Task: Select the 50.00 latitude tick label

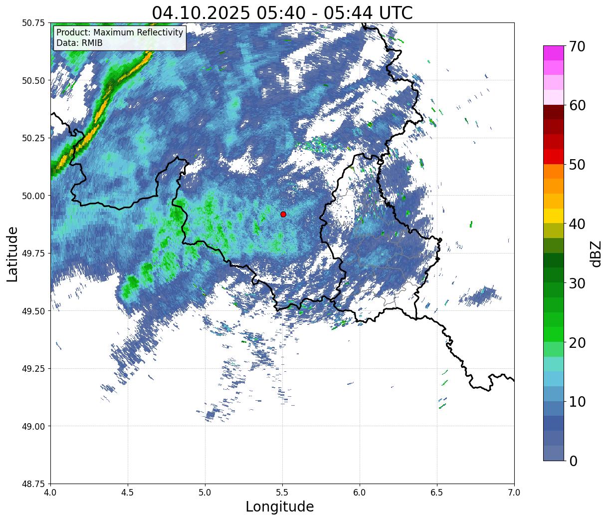Action: [x=33, y=196]
